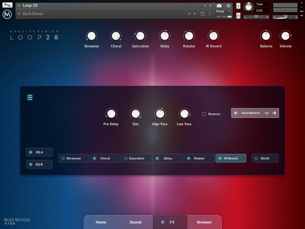Click the top Saturation amount knob
Image resolution: width=305 pixels, height=229 pixels.
pos(140,36)
